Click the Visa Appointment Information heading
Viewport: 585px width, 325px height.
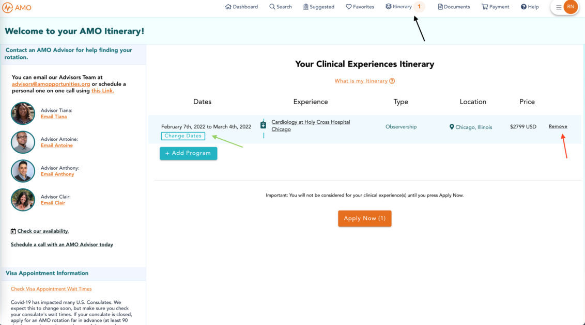click(47, 273)
